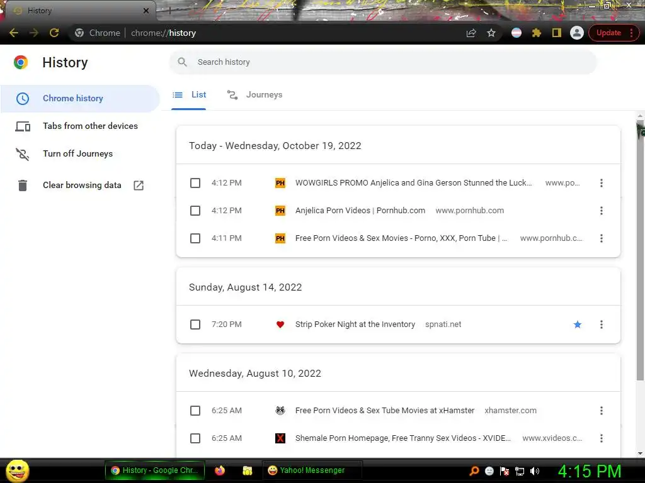Viewport: 645px width, 483px height.
Task: Click the magnifier icon in Search history
Action: (182, 62)
